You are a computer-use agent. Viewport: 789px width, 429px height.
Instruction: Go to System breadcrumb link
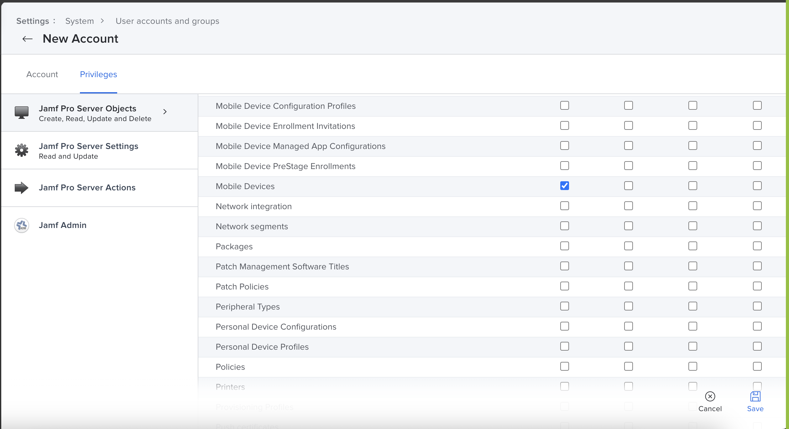(80, 21)
